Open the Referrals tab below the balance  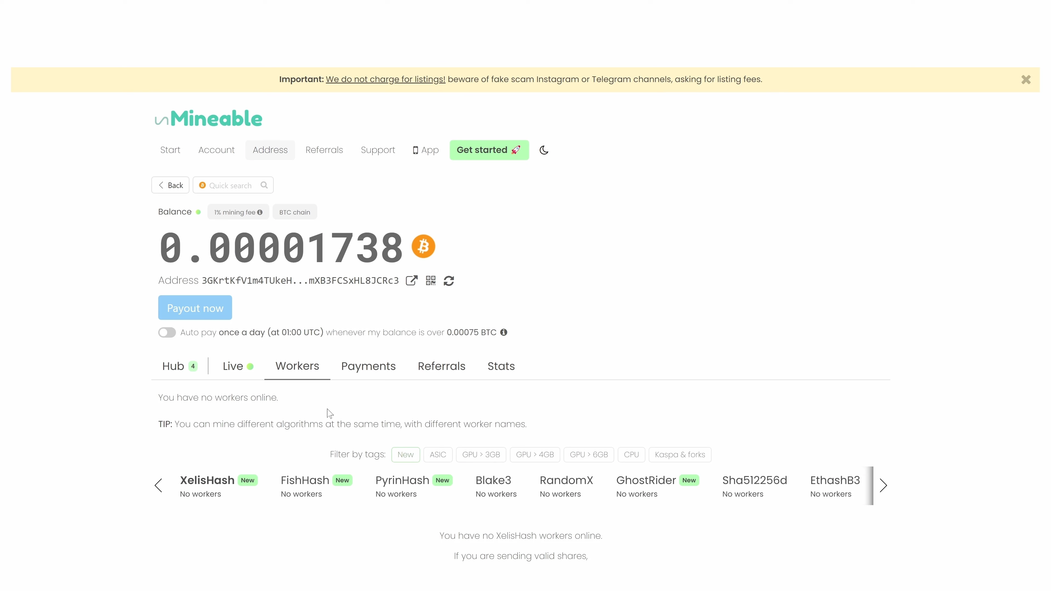tap(441, 366)
